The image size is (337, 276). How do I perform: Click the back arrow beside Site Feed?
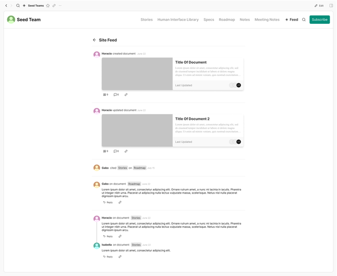pos(94,40)
